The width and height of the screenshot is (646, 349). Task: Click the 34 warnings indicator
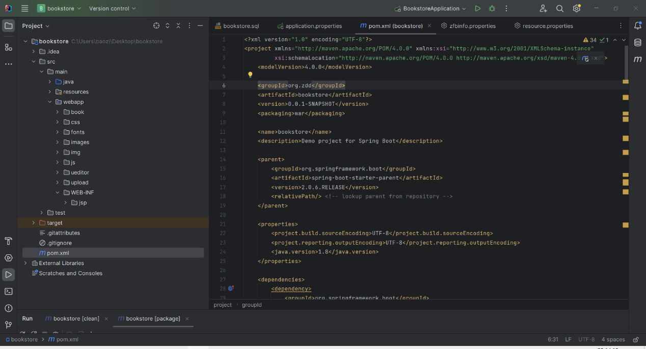tap(589, 40)
